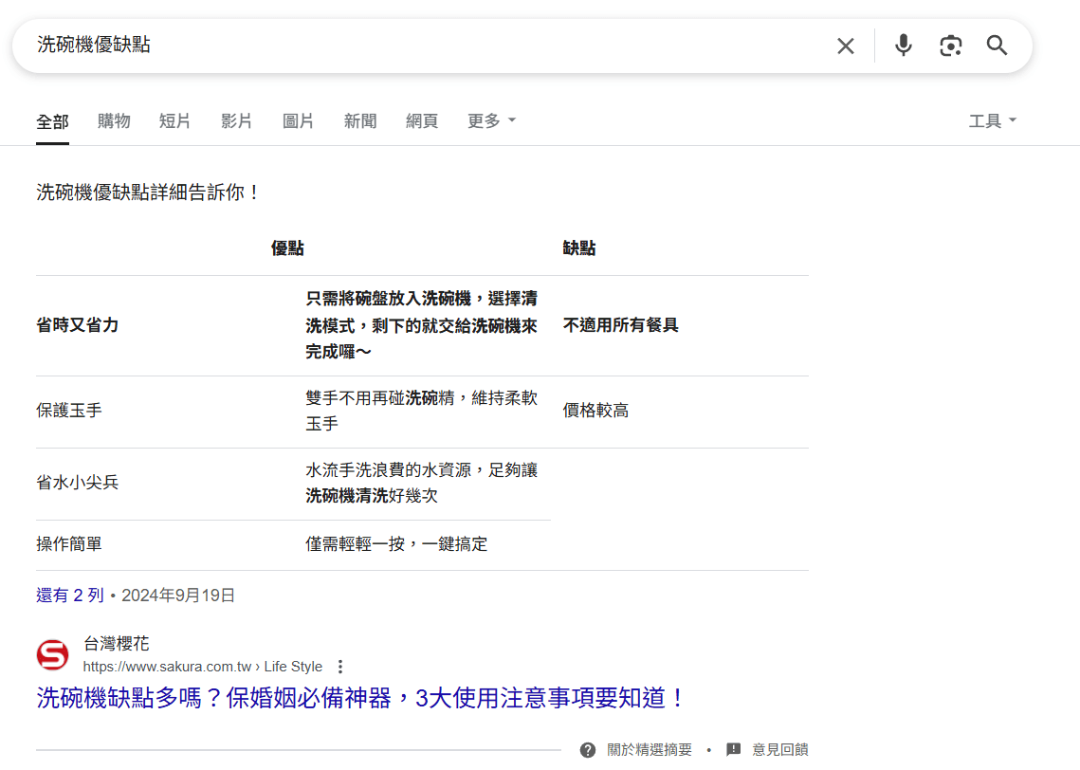Switch to the 圖片 results tab
Viewport: 1080px width, 770px height.
coord(298,120)
